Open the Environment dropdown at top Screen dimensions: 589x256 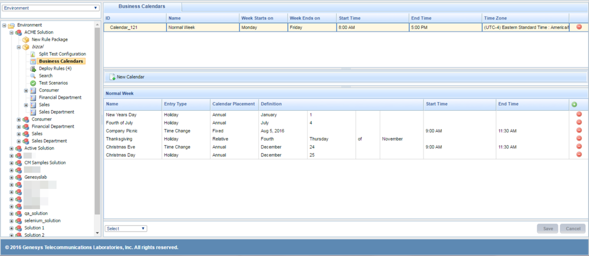51,8
